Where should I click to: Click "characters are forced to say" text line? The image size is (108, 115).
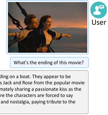pyautogui.click(x=43, y=95)
